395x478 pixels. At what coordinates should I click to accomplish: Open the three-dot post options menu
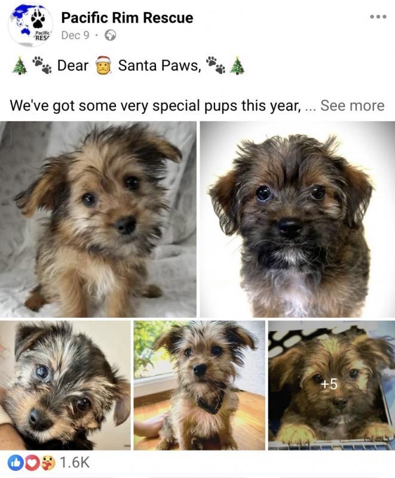(x=378, y=17)
